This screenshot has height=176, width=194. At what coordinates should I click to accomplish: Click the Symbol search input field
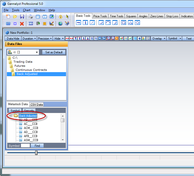[x=25, y=146]
